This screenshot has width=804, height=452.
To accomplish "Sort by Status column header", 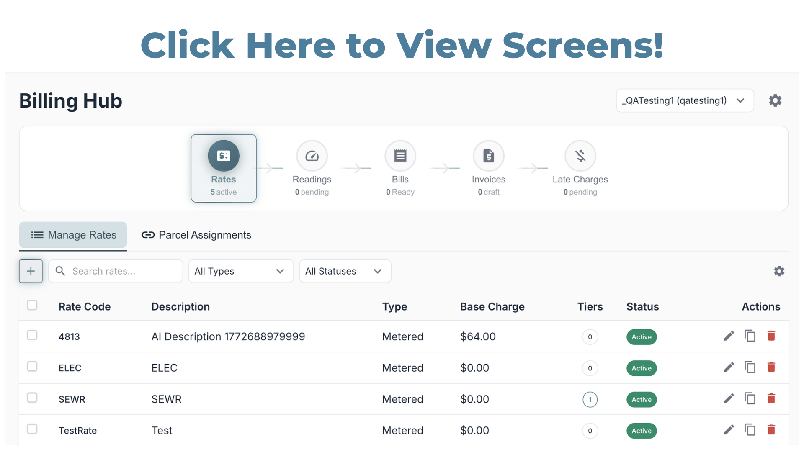I will tap(642, 307).
